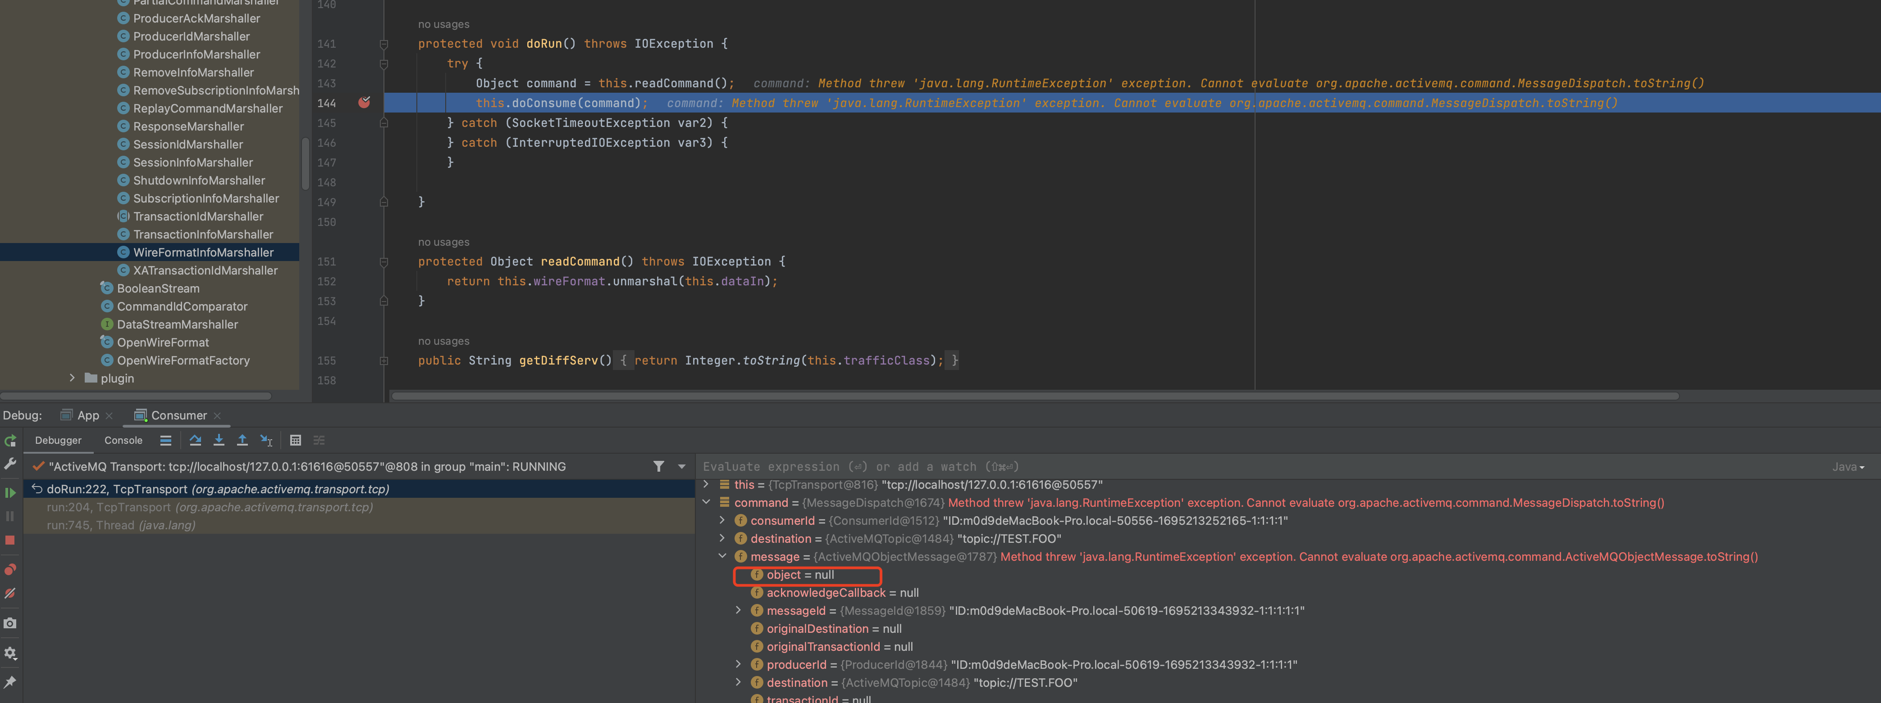
Task: Click the Rerun Consumer debug icon
Action: tap(10, 441)
